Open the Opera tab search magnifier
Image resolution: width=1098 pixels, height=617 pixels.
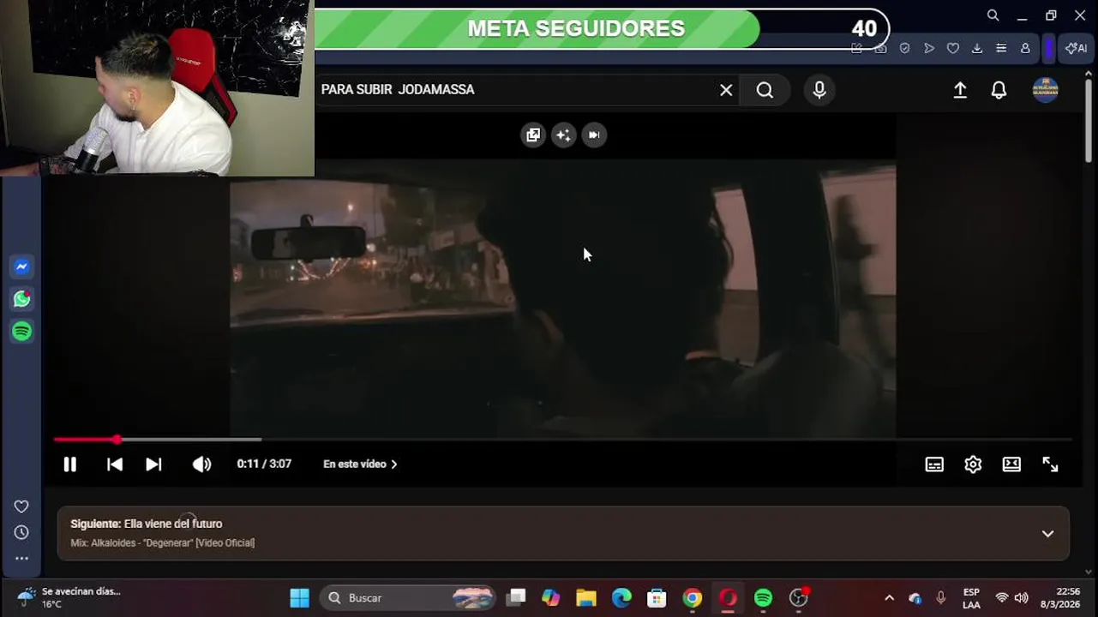pos(993,15)
